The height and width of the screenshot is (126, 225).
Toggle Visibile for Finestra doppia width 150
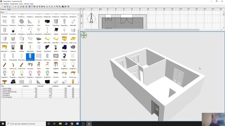click(x=73, y=88)
